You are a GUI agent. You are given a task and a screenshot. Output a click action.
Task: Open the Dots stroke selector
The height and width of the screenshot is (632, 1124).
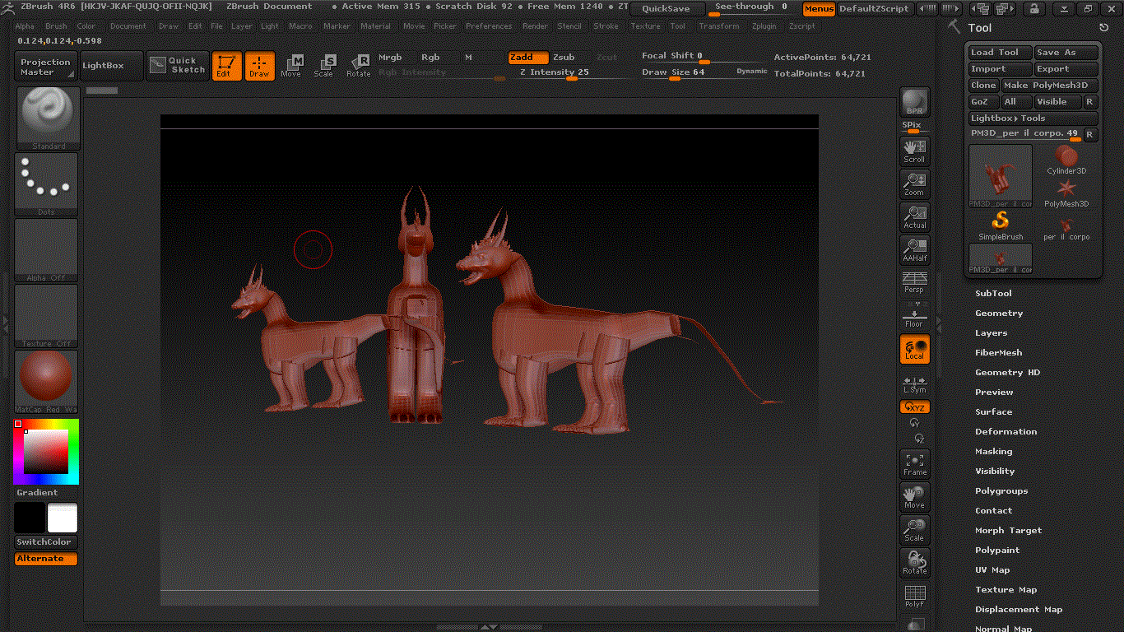[47, 184]
